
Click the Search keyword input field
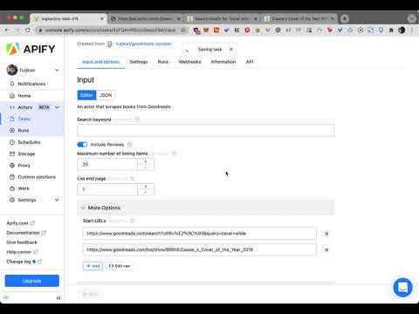[206, 130]
